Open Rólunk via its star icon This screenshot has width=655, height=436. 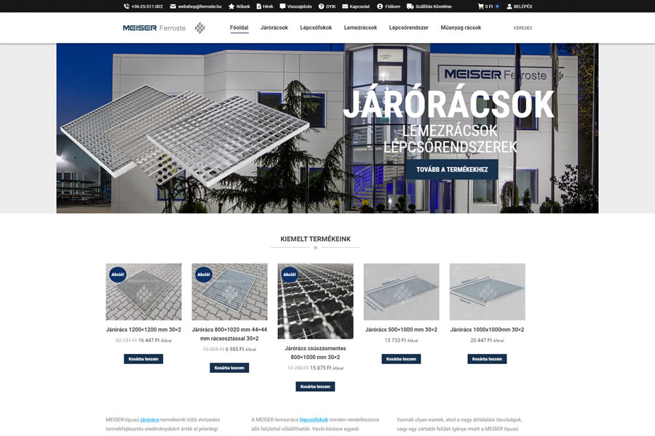(x=231, y=7)
